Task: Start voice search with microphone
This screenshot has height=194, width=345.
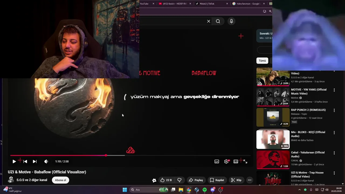Action: 231,21
